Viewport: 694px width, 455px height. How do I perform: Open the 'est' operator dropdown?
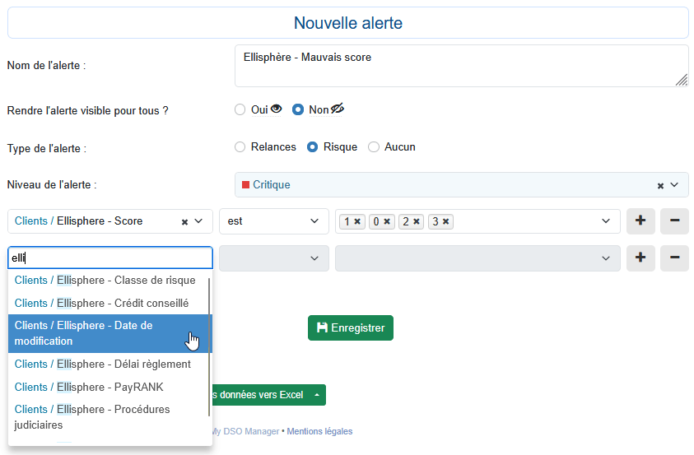click(x=274, y=221)
